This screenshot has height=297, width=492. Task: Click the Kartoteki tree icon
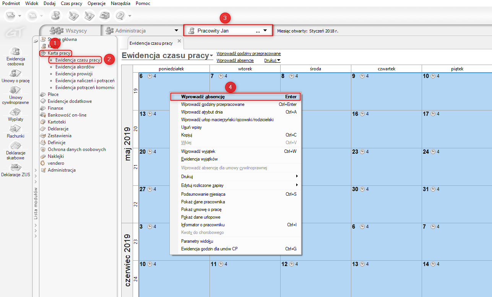(43, 122)
